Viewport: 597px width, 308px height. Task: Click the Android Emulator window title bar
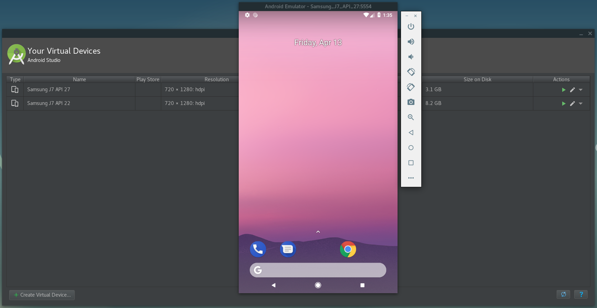tap(318, 7)
